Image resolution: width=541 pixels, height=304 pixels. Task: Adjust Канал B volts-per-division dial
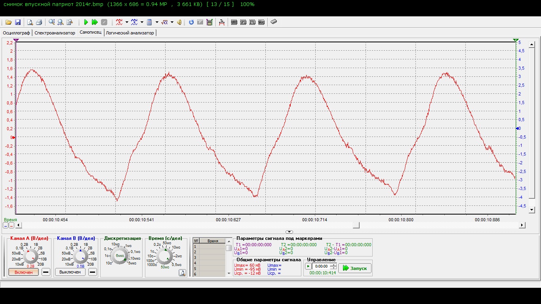80,256
